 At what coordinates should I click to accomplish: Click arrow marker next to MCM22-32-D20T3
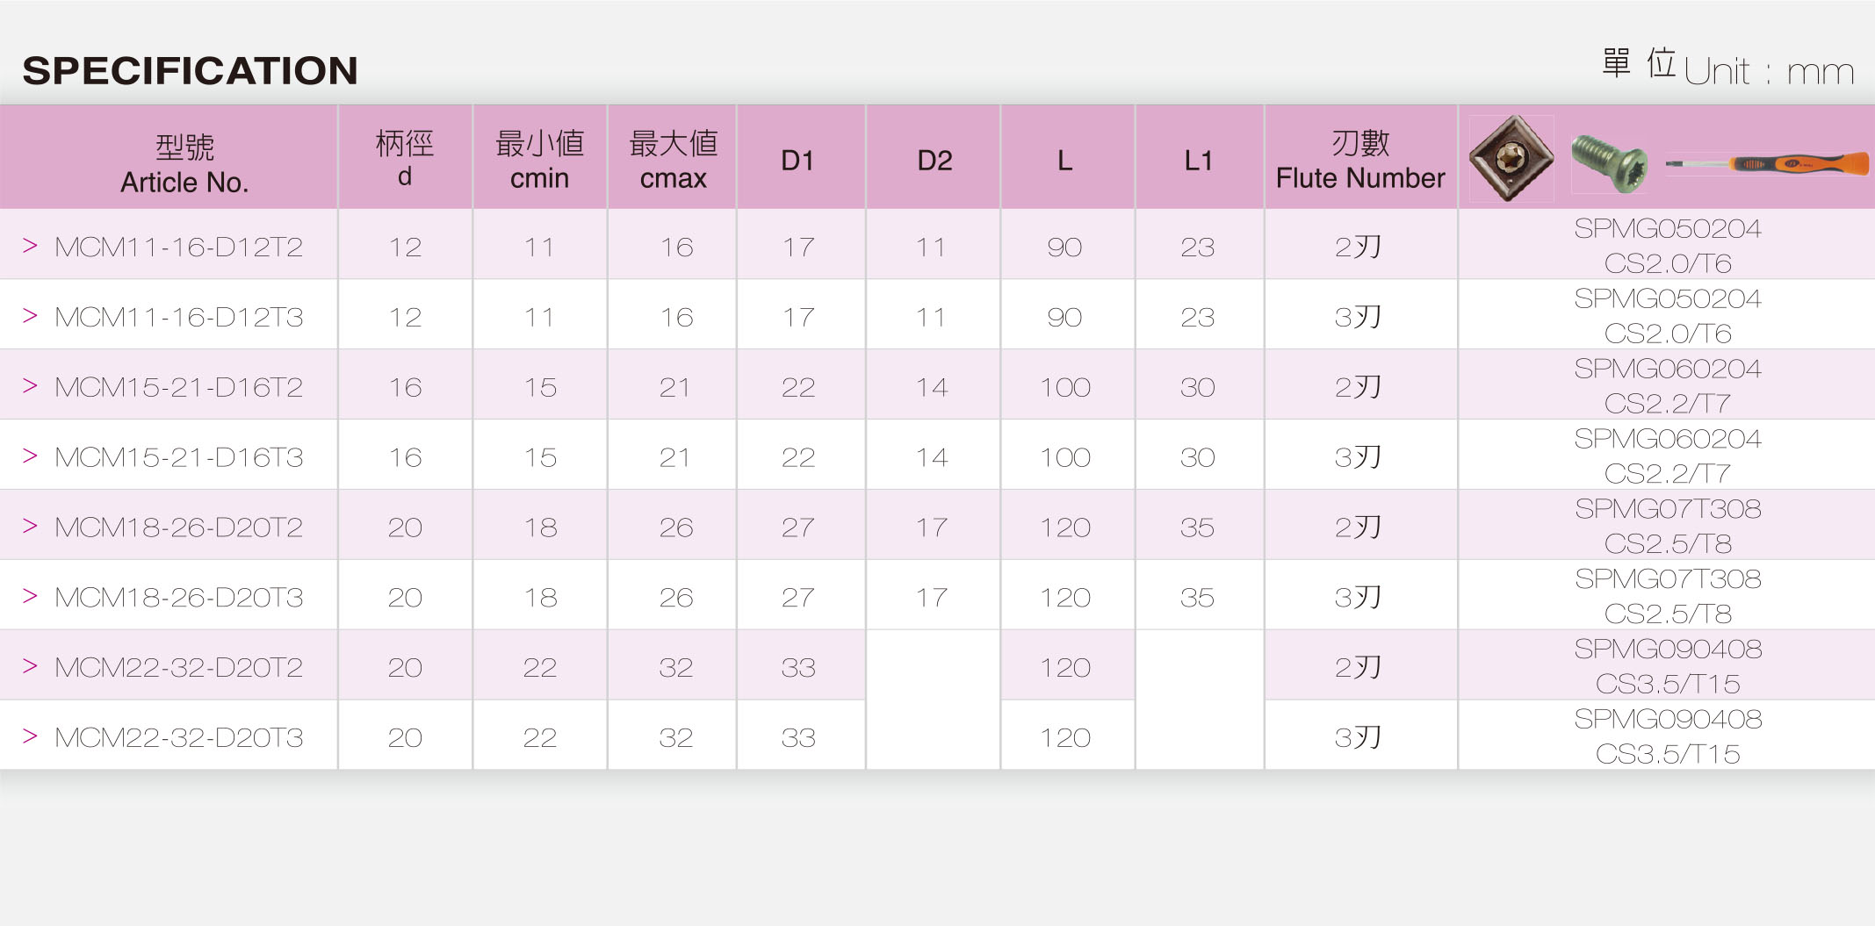[x=30, y=736]
